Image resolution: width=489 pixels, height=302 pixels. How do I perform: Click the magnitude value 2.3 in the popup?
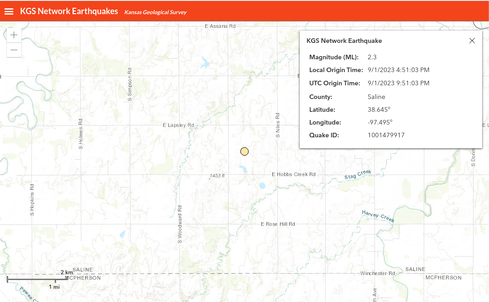pos(372,57)
